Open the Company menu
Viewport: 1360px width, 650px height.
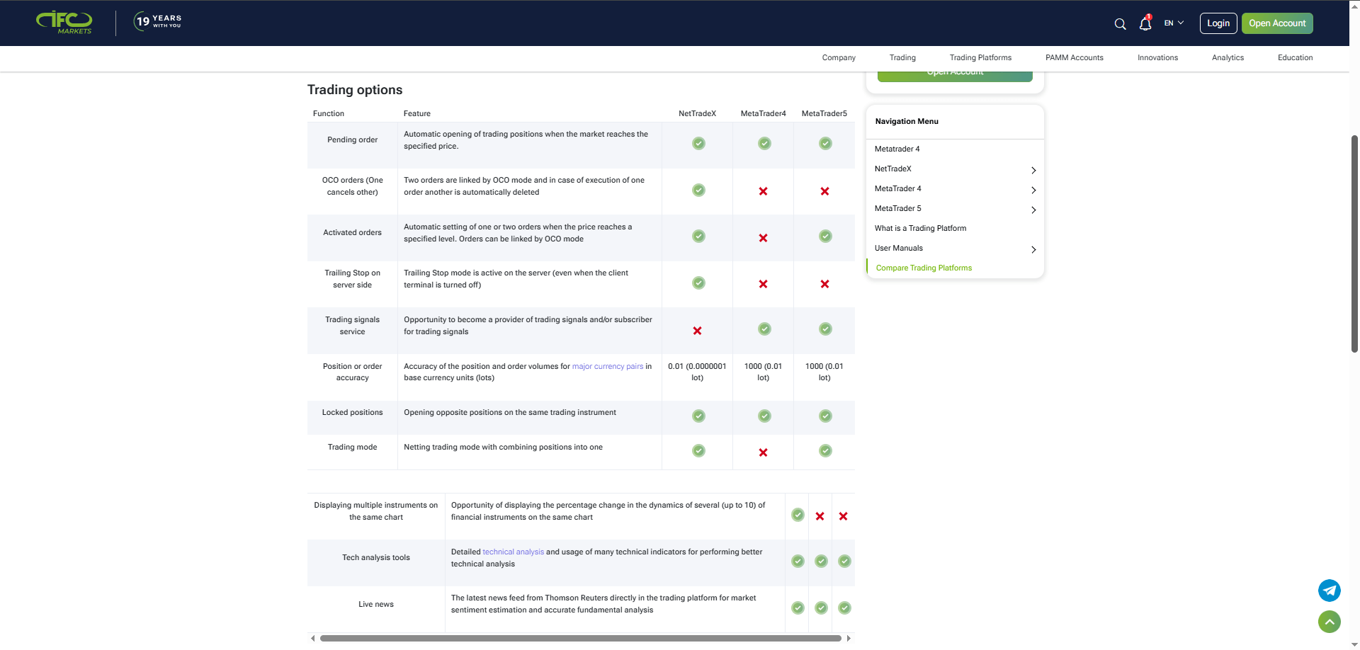pyautogui.click(x=839, y=58)
